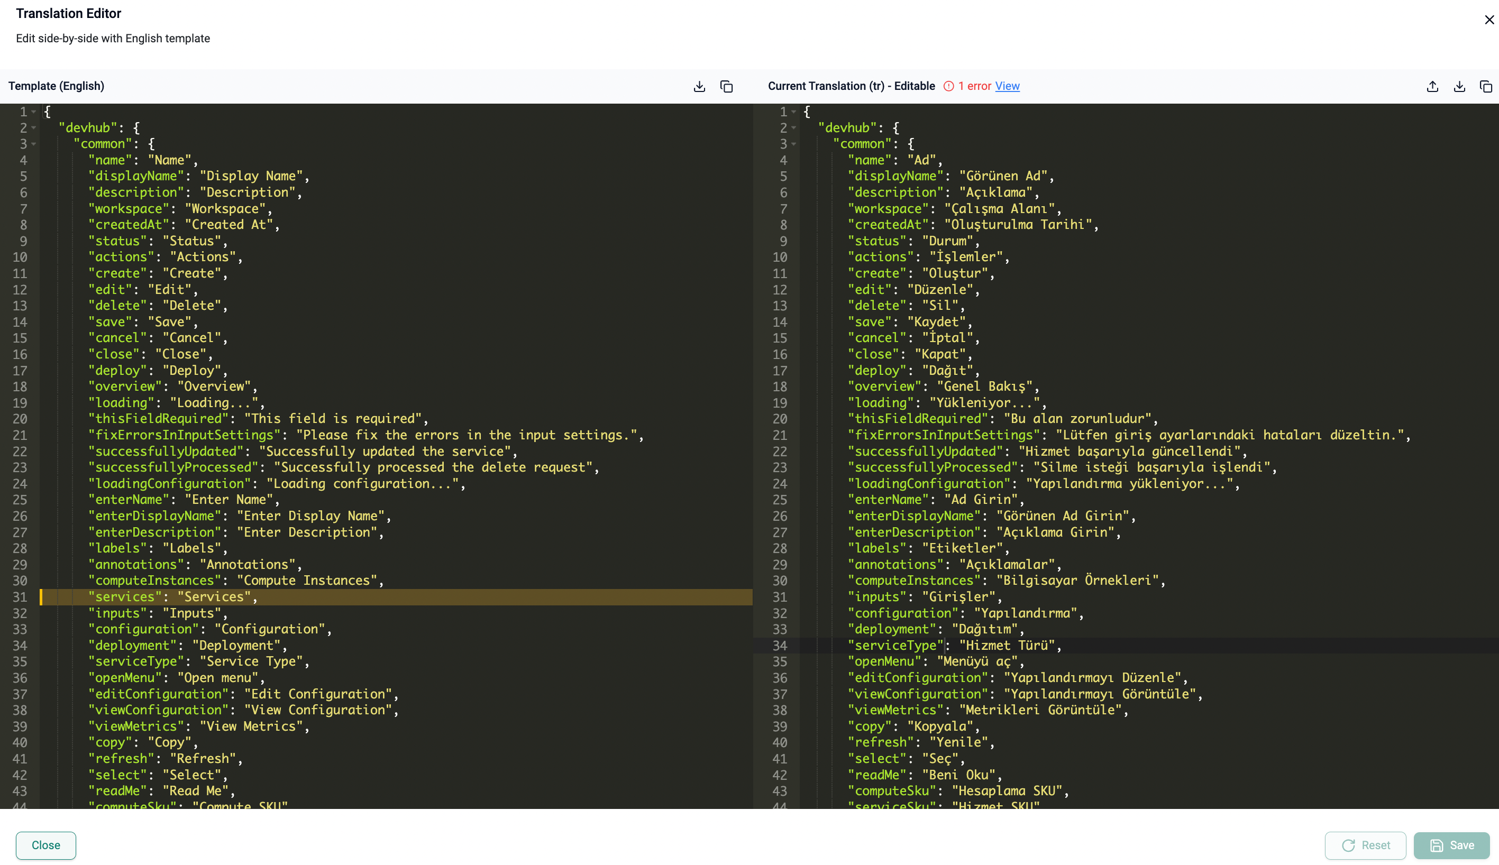Upload a translation file
The height and width of the screenshot is (865, 1499).
(x=1432, y=87)
